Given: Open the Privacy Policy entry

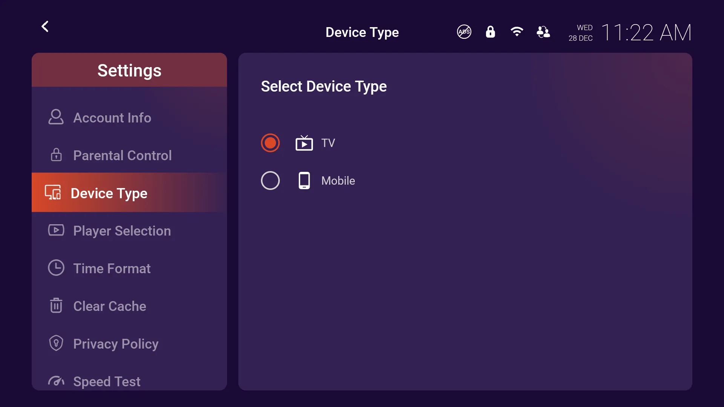Looking at the screenshot, I should coord(129,344).
